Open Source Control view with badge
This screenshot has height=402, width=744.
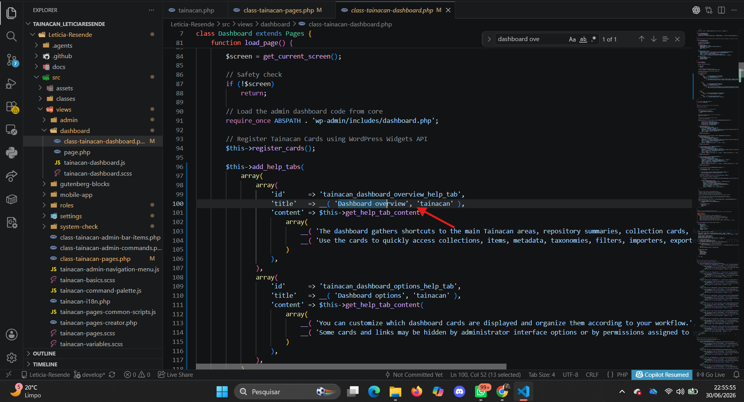[12, 60]
